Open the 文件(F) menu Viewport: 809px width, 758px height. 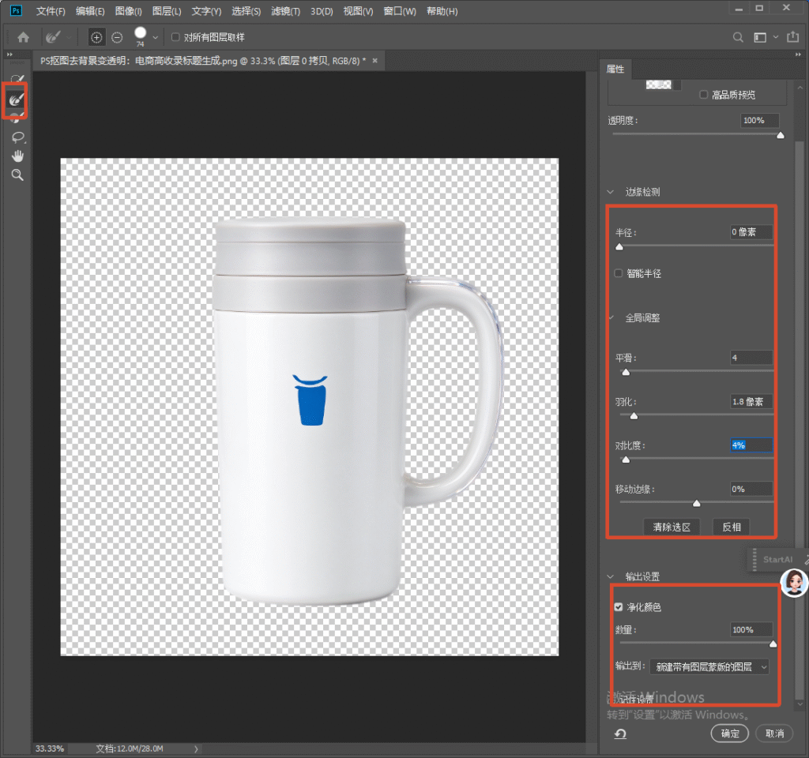point(51,11)
